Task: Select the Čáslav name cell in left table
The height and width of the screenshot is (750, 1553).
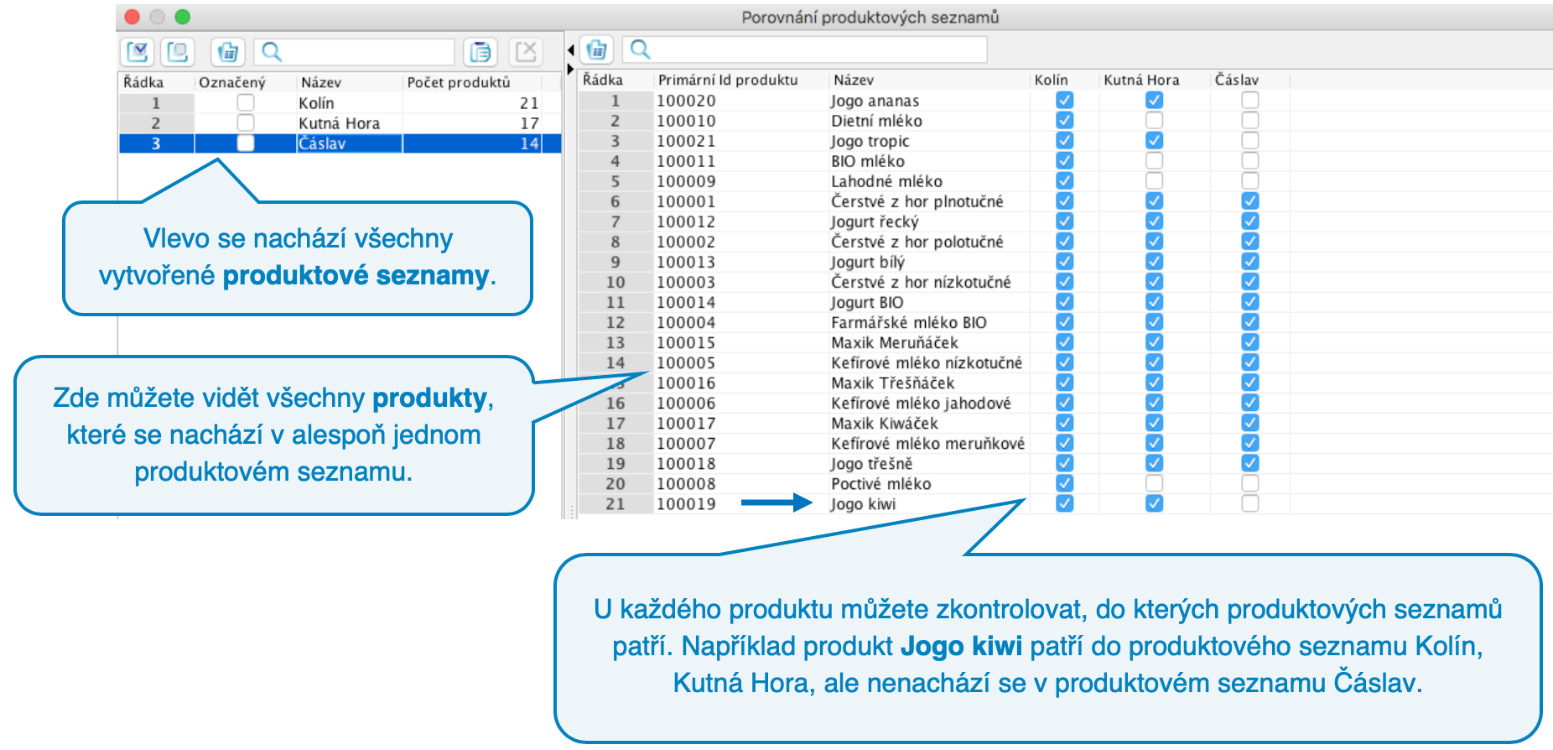Action: click(x=350, y=143)
